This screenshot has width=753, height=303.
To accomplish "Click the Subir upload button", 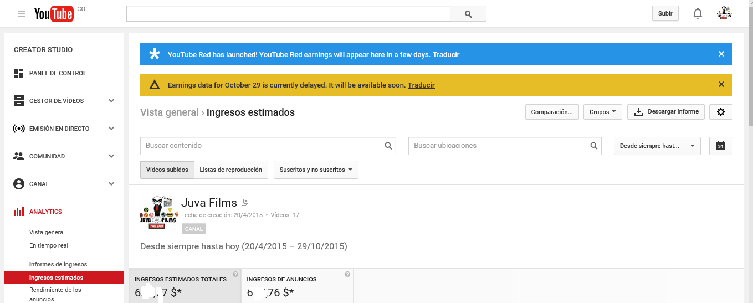I will tap(665, 13).
